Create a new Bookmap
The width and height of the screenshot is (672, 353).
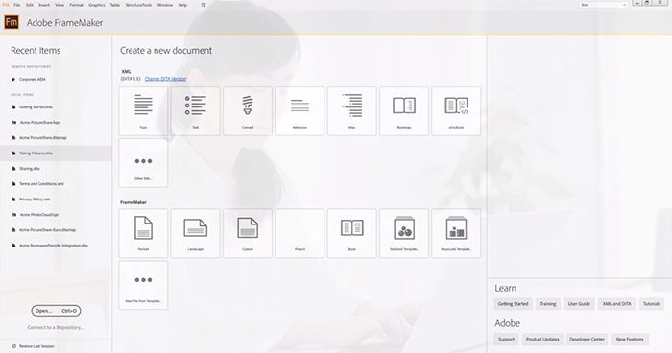404,111
